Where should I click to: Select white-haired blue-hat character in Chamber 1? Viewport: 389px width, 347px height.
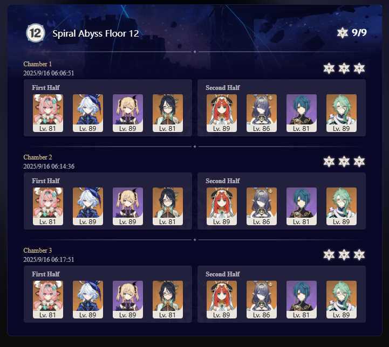88,113
